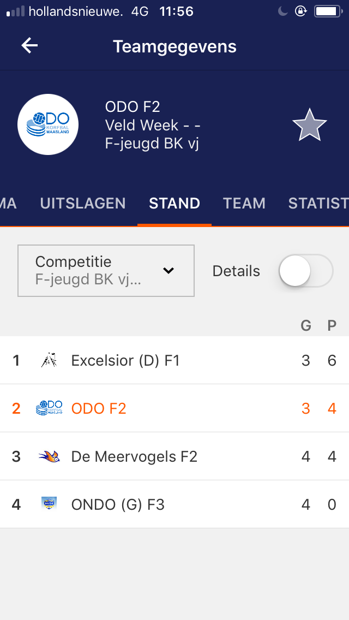The height and width of the screenshot is (620, 349).
Task: Select the STAND tab
Action: (174, 203)
